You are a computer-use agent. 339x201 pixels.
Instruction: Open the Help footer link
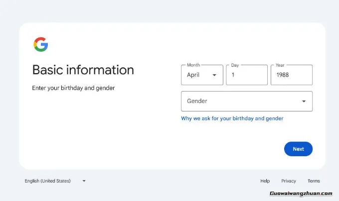pos(265,181)
